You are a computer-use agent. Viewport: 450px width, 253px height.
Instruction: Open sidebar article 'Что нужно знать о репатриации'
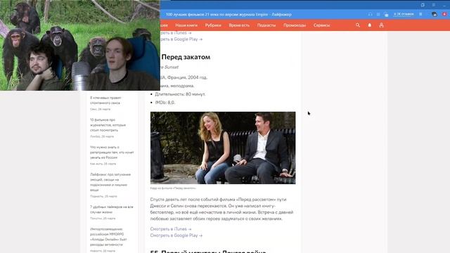[x=112, y=153]
